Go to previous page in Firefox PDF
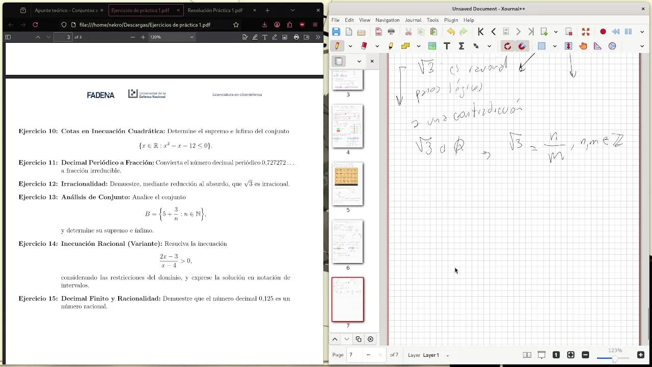The width and height of the screenshot is (652, 367). click(38, 37)
